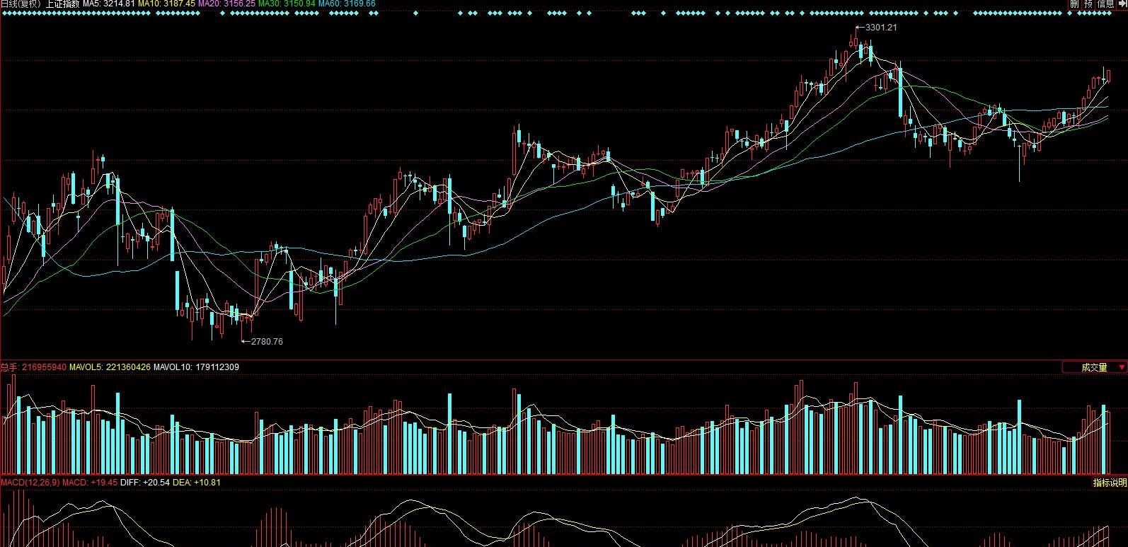Click the 预 button at top right

(1087, 4)
